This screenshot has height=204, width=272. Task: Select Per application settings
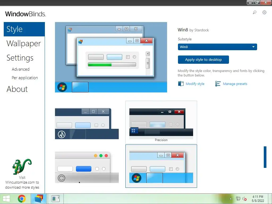pos(25,78)
